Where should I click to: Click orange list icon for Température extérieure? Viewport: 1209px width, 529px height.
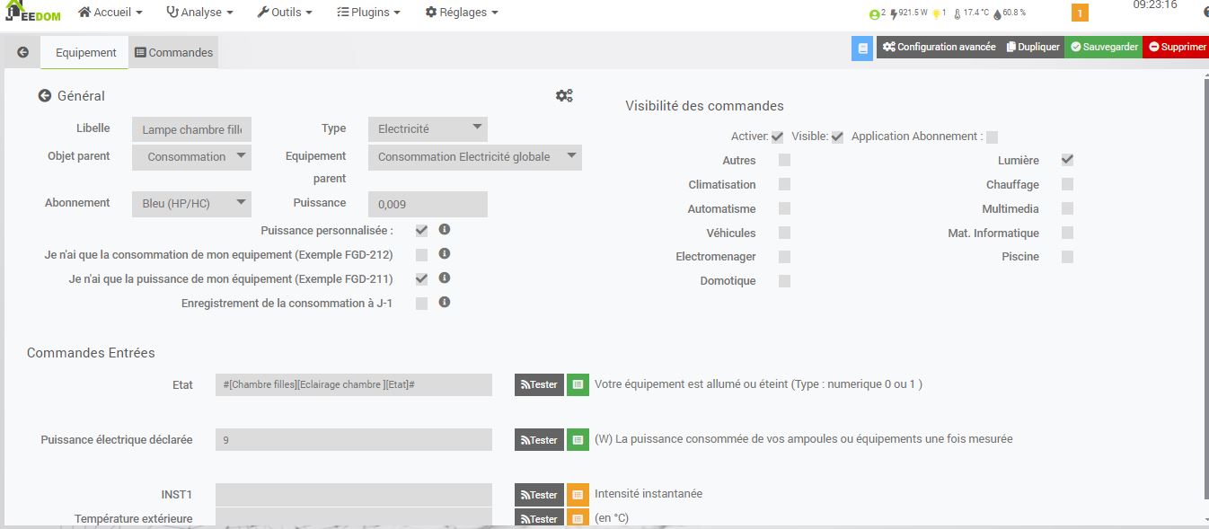[578, 518]
